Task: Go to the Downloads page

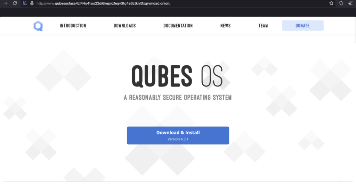Action: click(x=125, y=26)
